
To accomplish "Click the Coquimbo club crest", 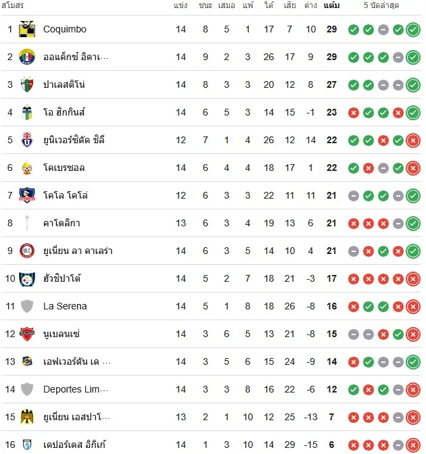I will point(27,29).
